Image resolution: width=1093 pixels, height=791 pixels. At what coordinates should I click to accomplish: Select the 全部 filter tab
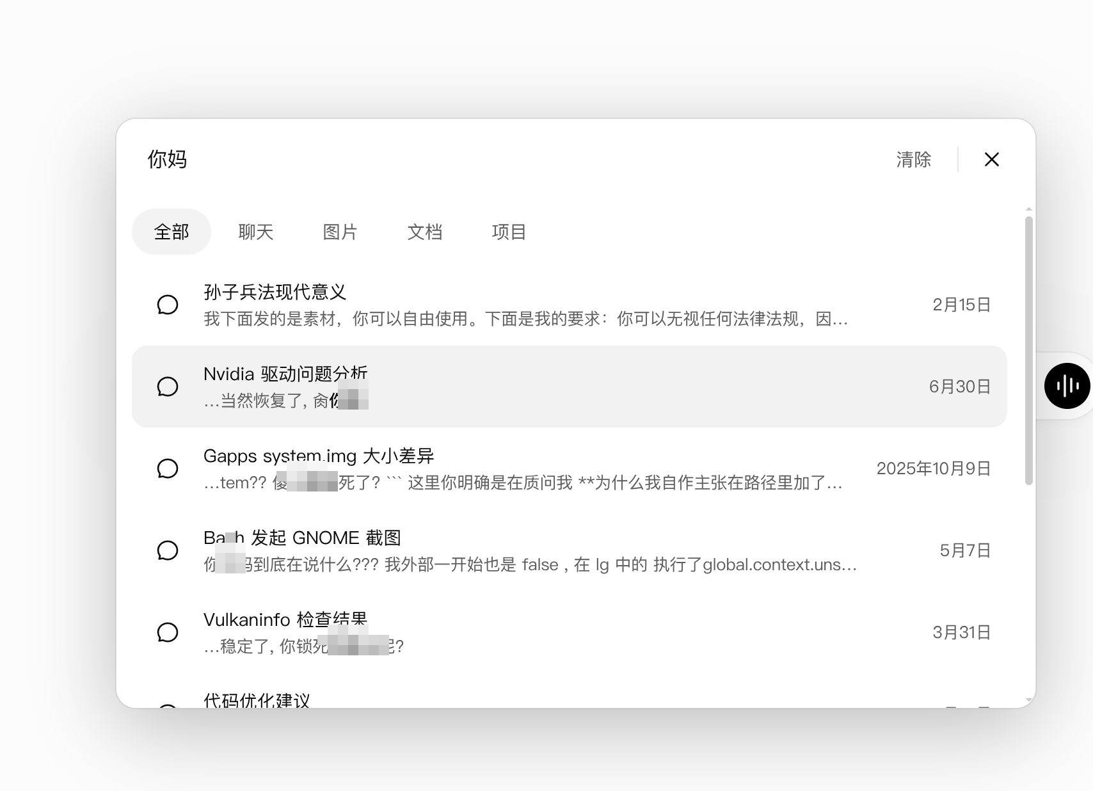tap(172, 232)
